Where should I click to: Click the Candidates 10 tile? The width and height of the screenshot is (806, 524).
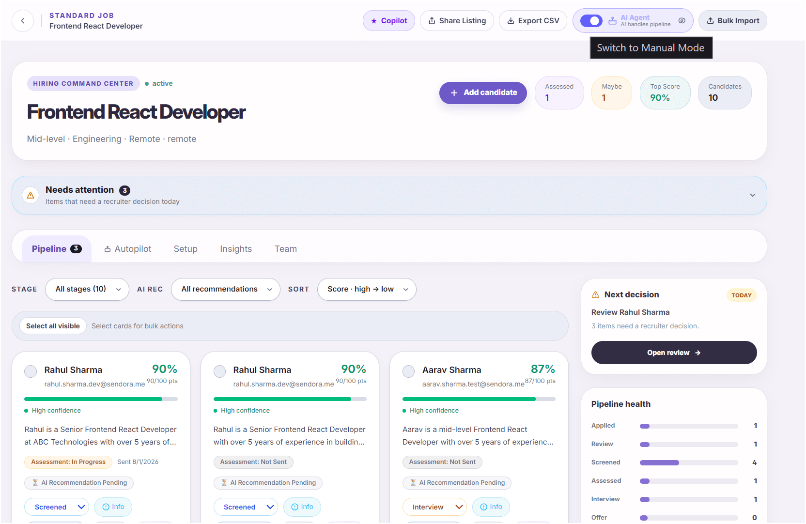coord(725,92)
